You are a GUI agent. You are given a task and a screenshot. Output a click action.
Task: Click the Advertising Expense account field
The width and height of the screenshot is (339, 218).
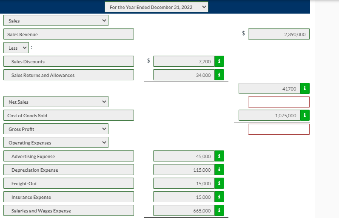click(69, 156)
